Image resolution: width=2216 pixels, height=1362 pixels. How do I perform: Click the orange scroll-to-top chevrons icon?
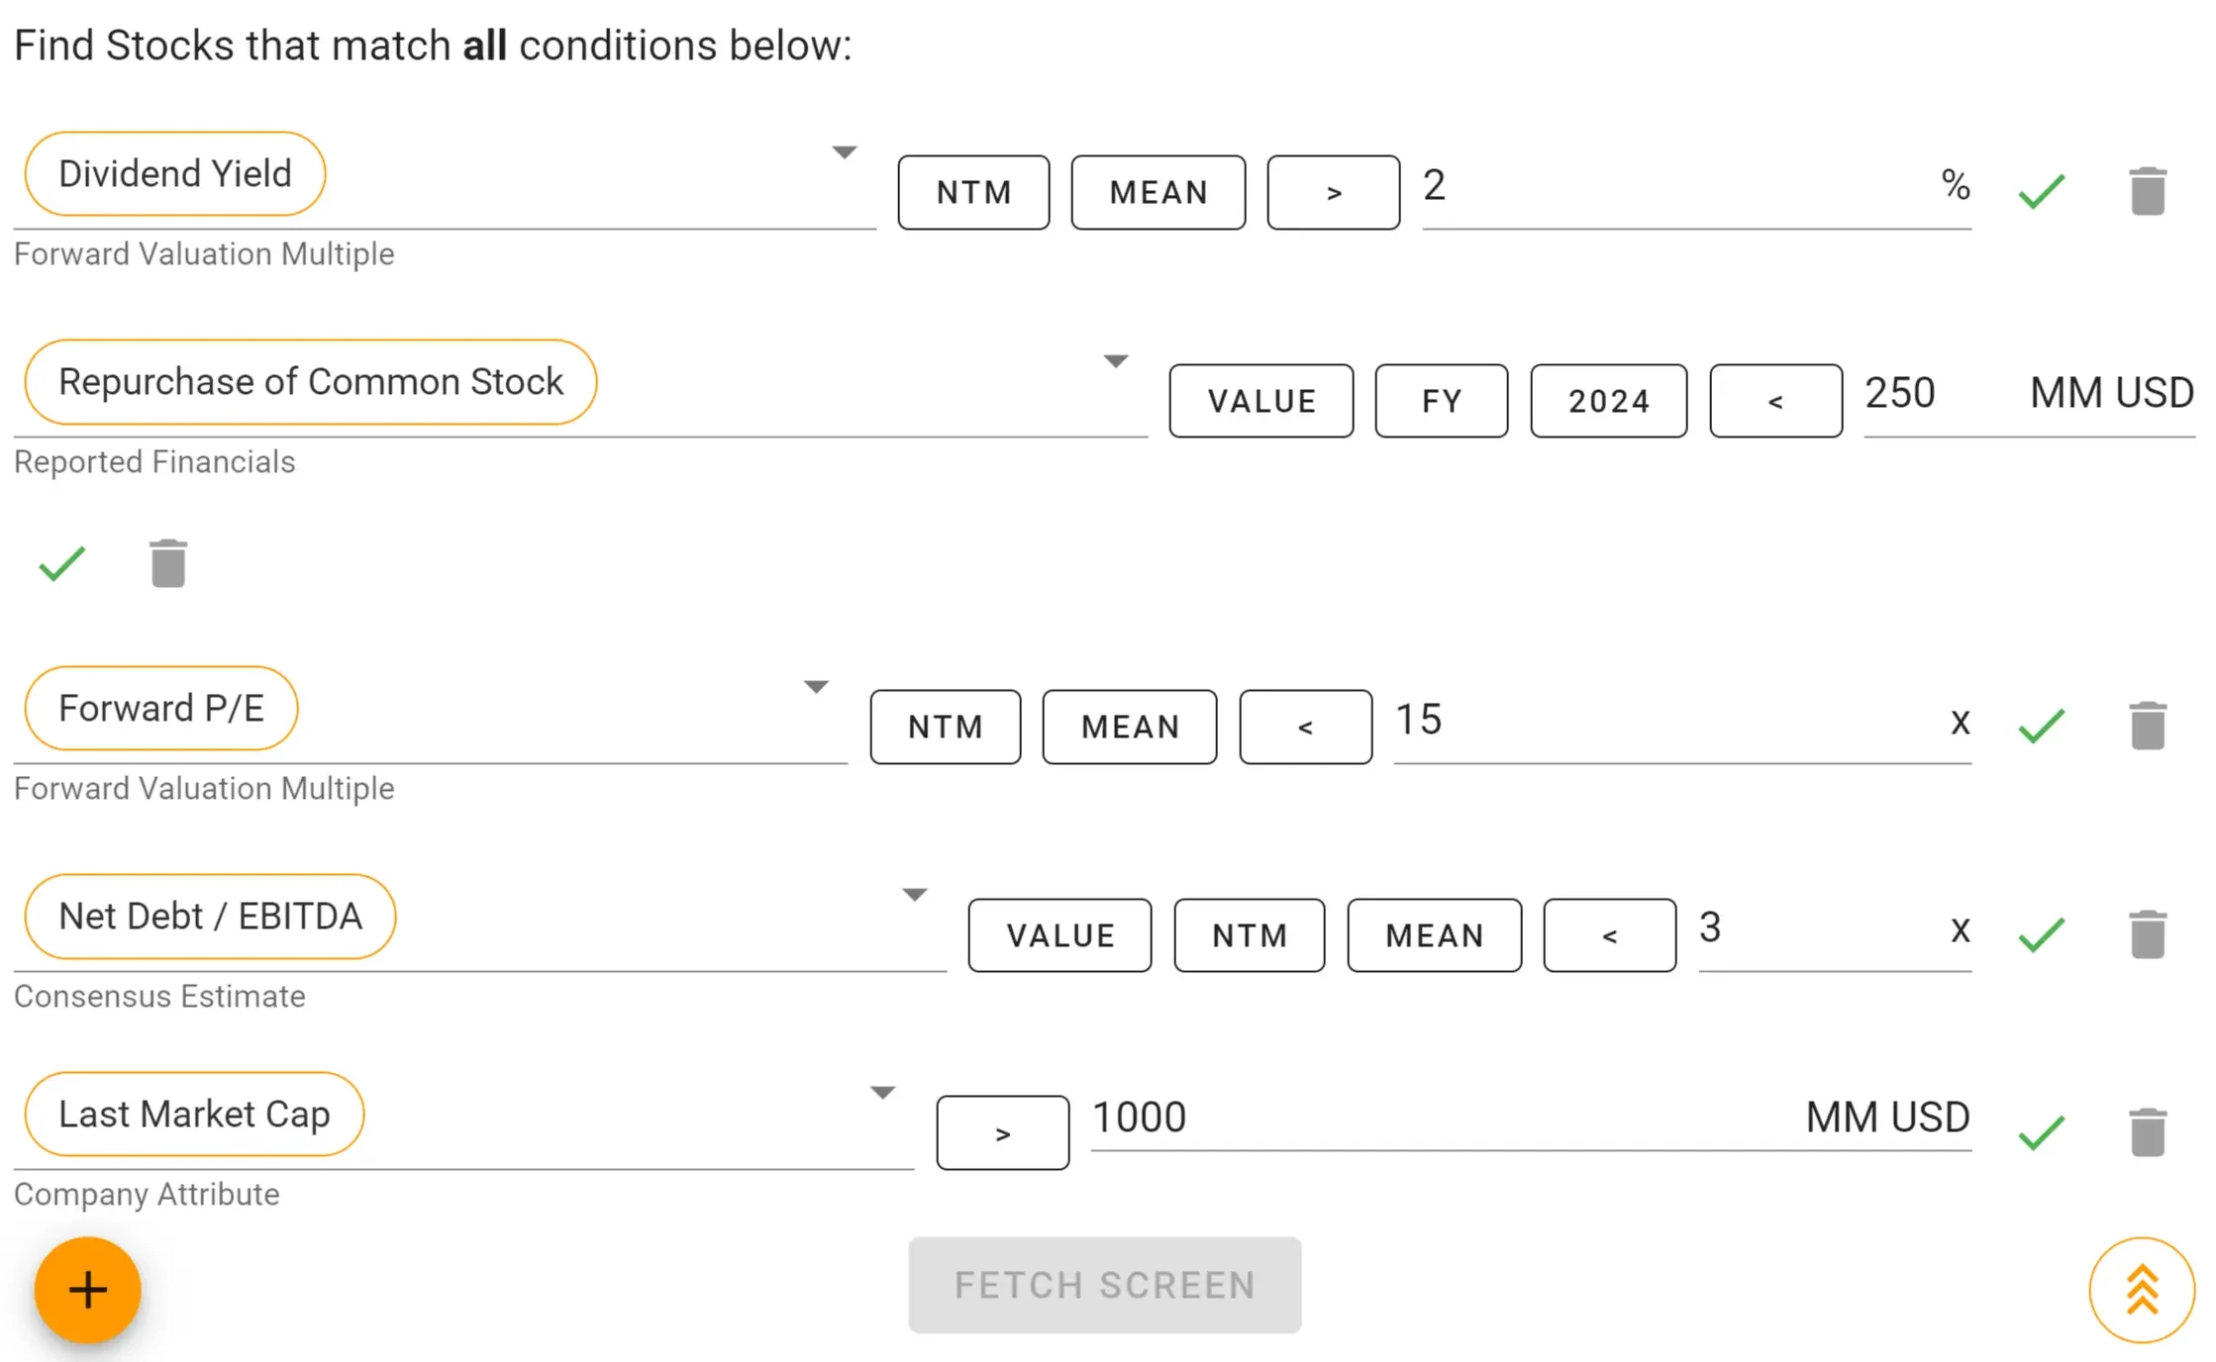pos(2142,1290)
